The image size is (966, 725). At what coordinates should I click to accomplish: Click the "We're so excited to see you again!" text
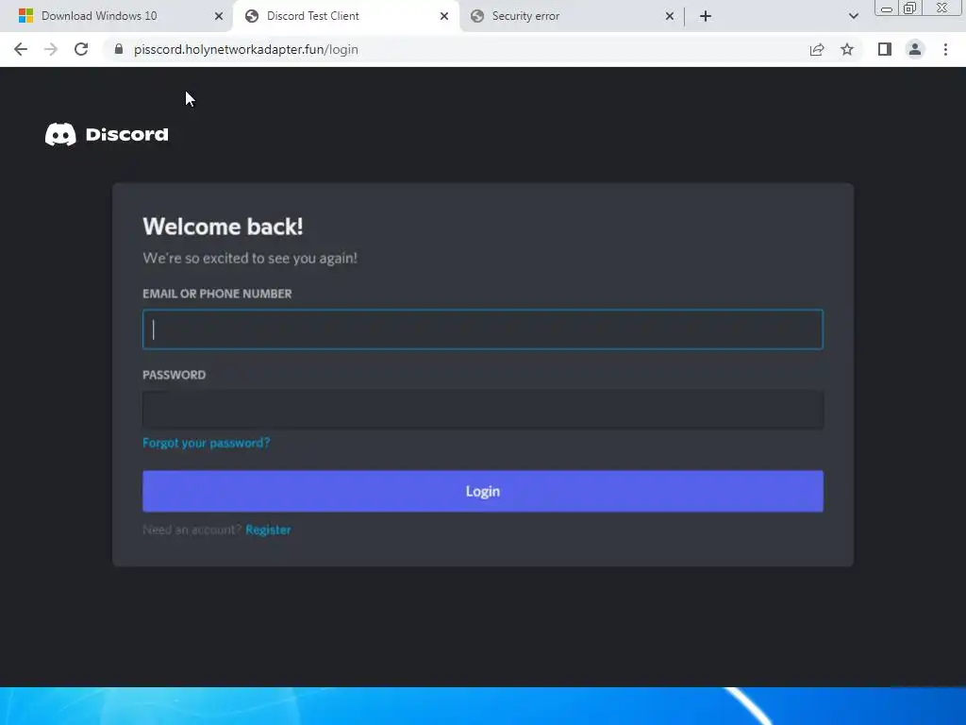250,258
